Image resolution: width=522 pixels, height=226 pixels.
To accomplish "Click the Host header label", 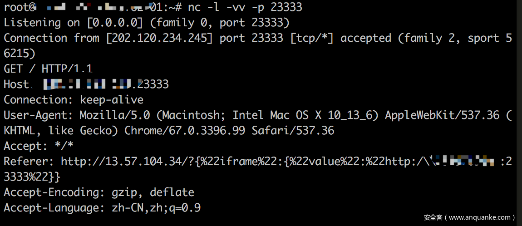I will [16, 84].
